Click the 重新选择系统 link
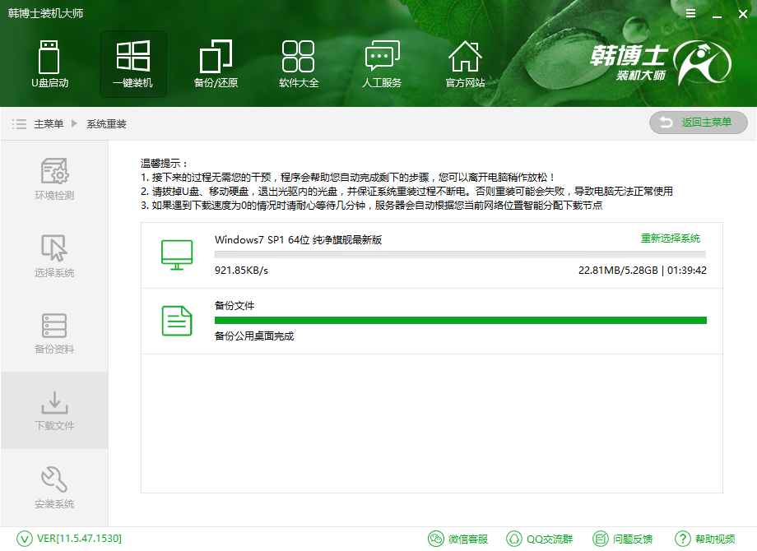This screenshot has width=757, height=551. (x=671, y=238)
